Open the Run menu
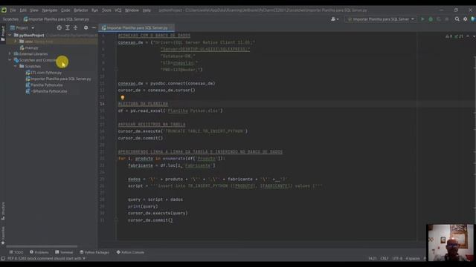476x267 pixels. point(94,10)
